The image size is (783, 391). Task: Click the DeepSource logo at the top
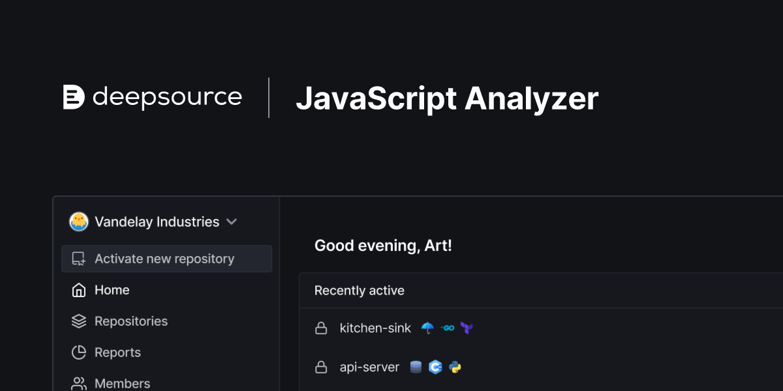[x=153, y=97]
